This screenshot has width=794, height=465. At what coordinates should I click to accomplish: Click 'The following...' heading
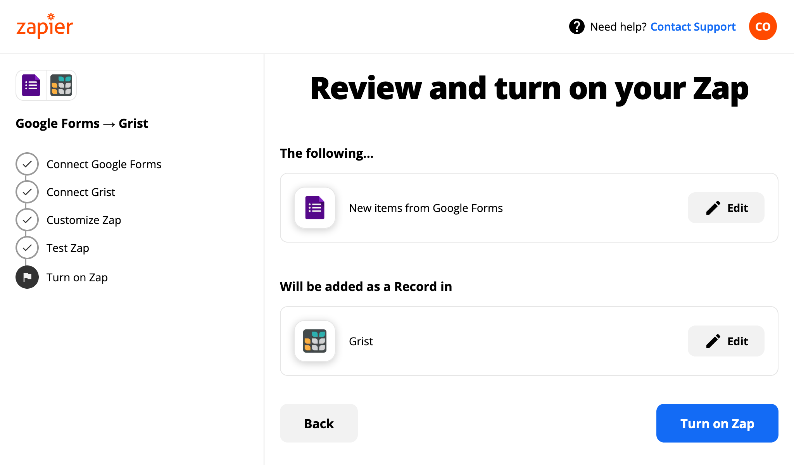(x=327, y=153)
